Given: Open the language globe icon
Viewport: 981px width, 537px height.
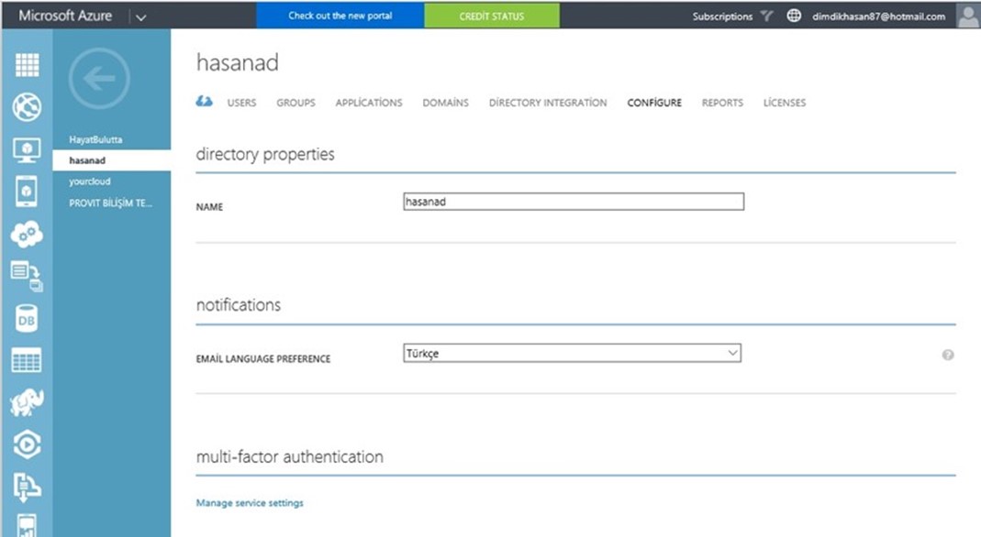Looking at the screenshot, I should click(793, 16).
